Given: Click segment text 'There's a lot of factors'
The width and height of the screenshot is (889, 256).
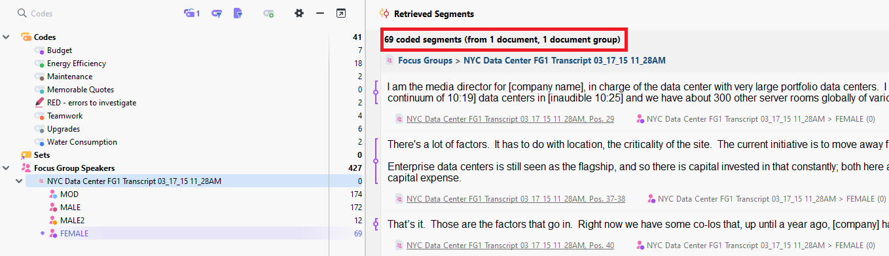Looking at the screenshot, I should point(638,144).
